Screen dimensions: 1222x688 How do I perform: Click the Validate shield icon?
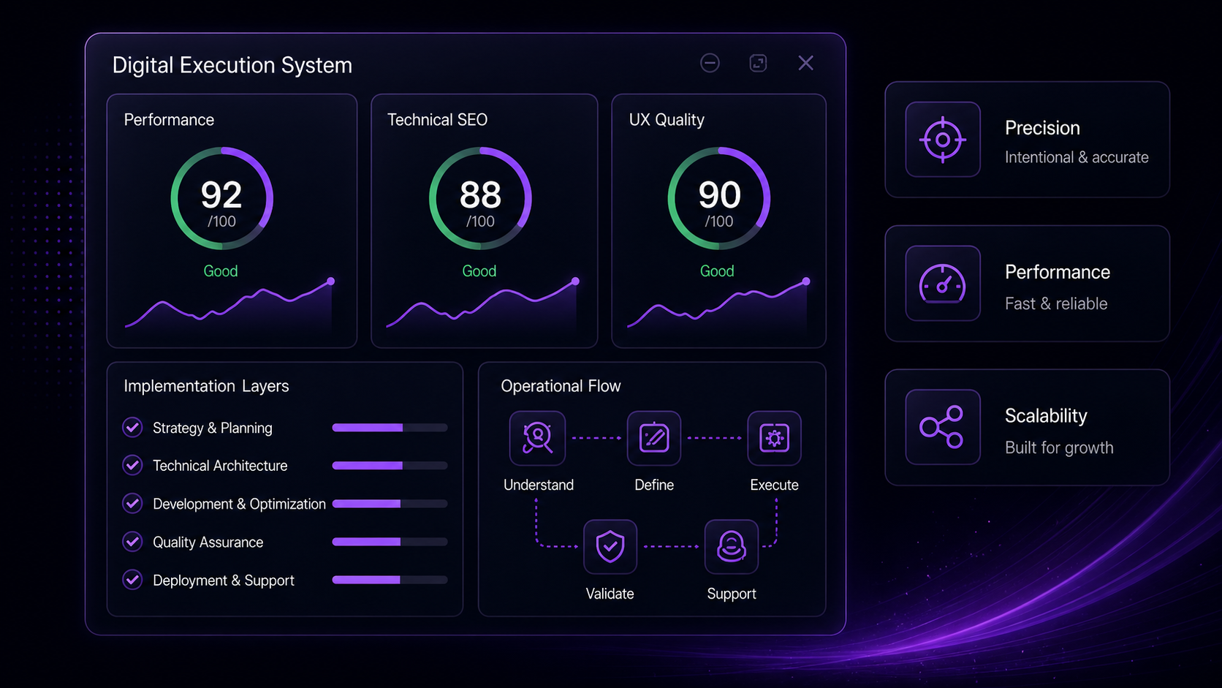pos(610,547)
